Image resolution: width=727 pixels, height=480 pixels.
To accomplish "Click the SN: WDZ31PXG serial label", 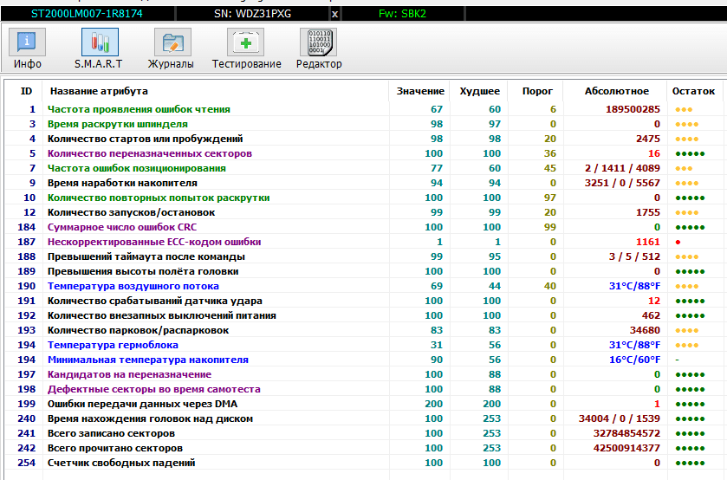I will point(252,15).
